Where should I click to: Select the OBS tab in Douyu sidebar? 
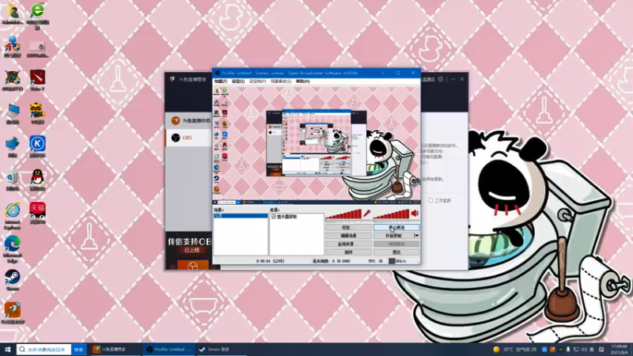tap(189, 138)
